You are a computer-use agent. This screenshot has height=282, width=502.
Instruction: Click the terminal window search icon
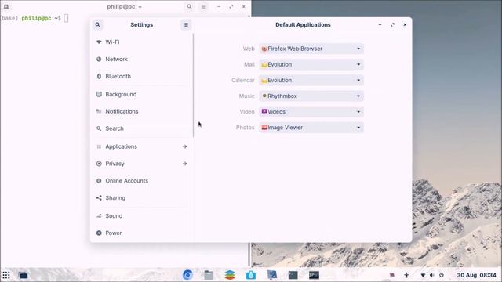[x=189, y=6]
